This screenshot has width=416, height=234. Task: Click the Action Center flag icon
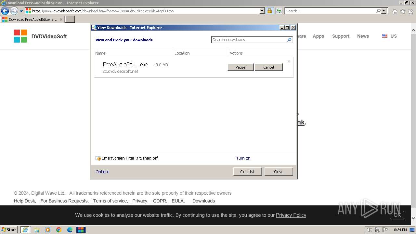click(385, 230)
